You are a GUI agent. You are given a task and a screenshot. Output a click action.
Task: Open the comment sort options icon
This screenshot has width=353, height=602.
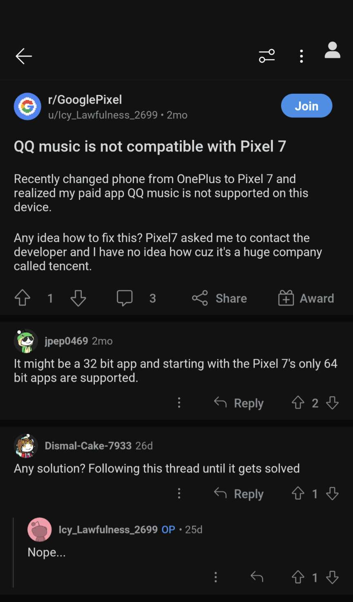pos(267,56)
